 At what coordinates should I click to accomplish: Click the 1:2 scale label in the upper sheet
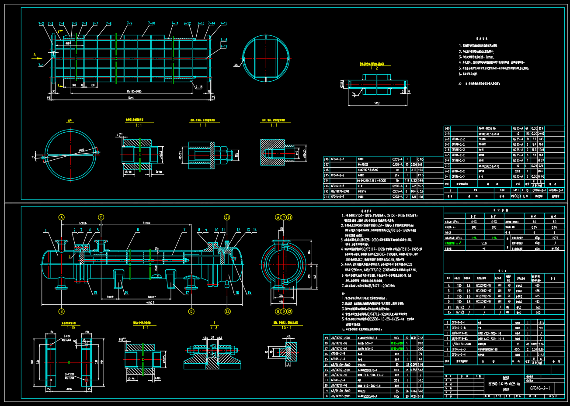coord(375,68)
